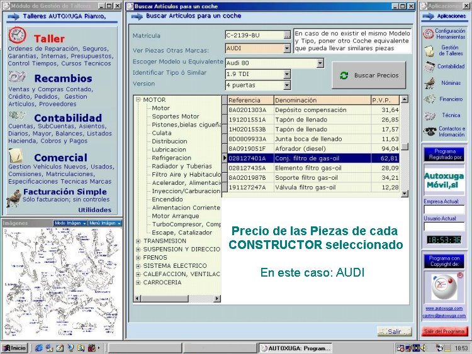Open Facturación Simple seated person icon
The width and height of the screenshot is (472, 354).
click(14, 198)
